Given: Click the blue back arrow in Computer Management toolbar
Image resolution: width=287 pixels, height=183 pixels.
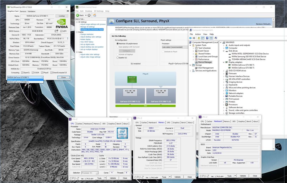Looking at the screenshot, I should tap(190, 38).
